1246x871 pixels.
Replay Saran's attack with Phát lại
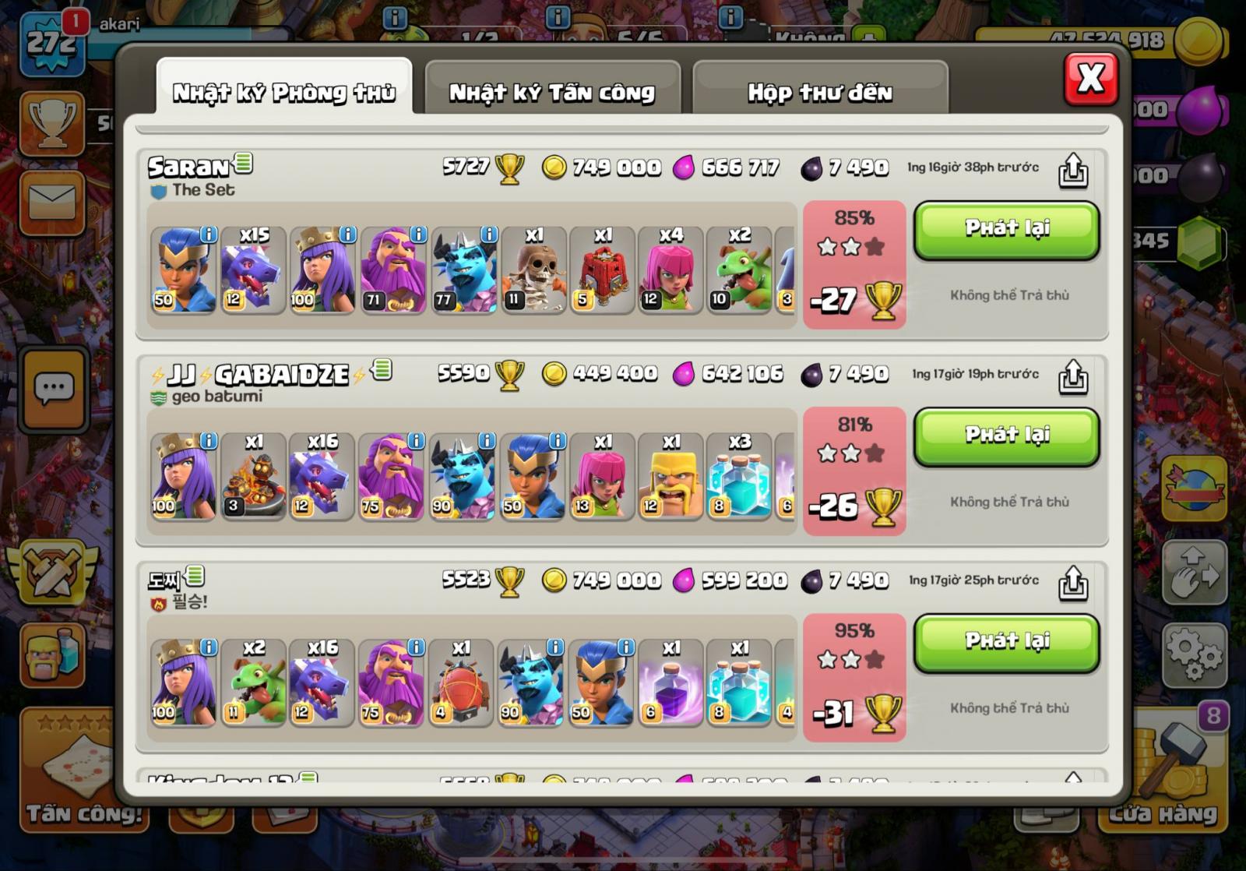coord(1007,230)
